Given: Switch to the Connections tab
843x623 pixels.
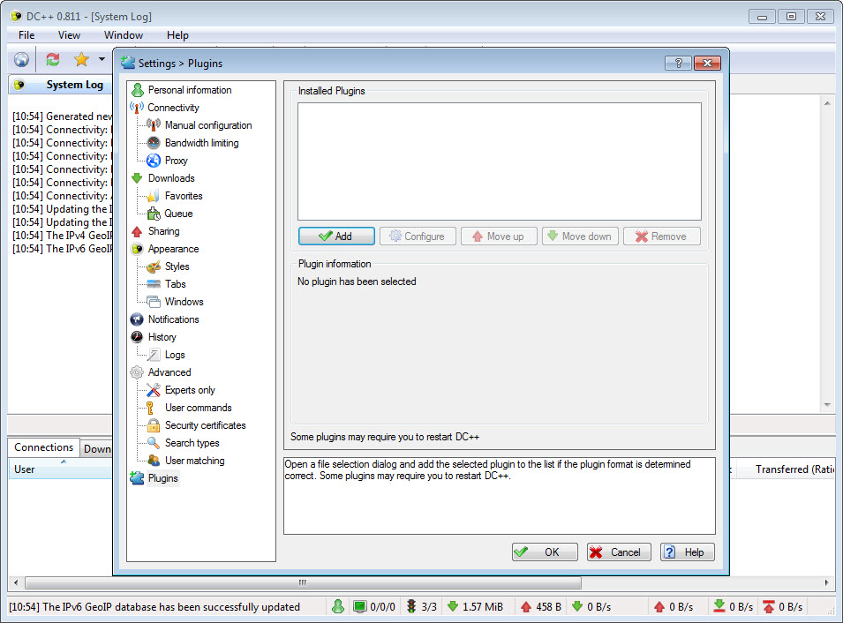Looking at the screenshot, I should click(43, 447).
